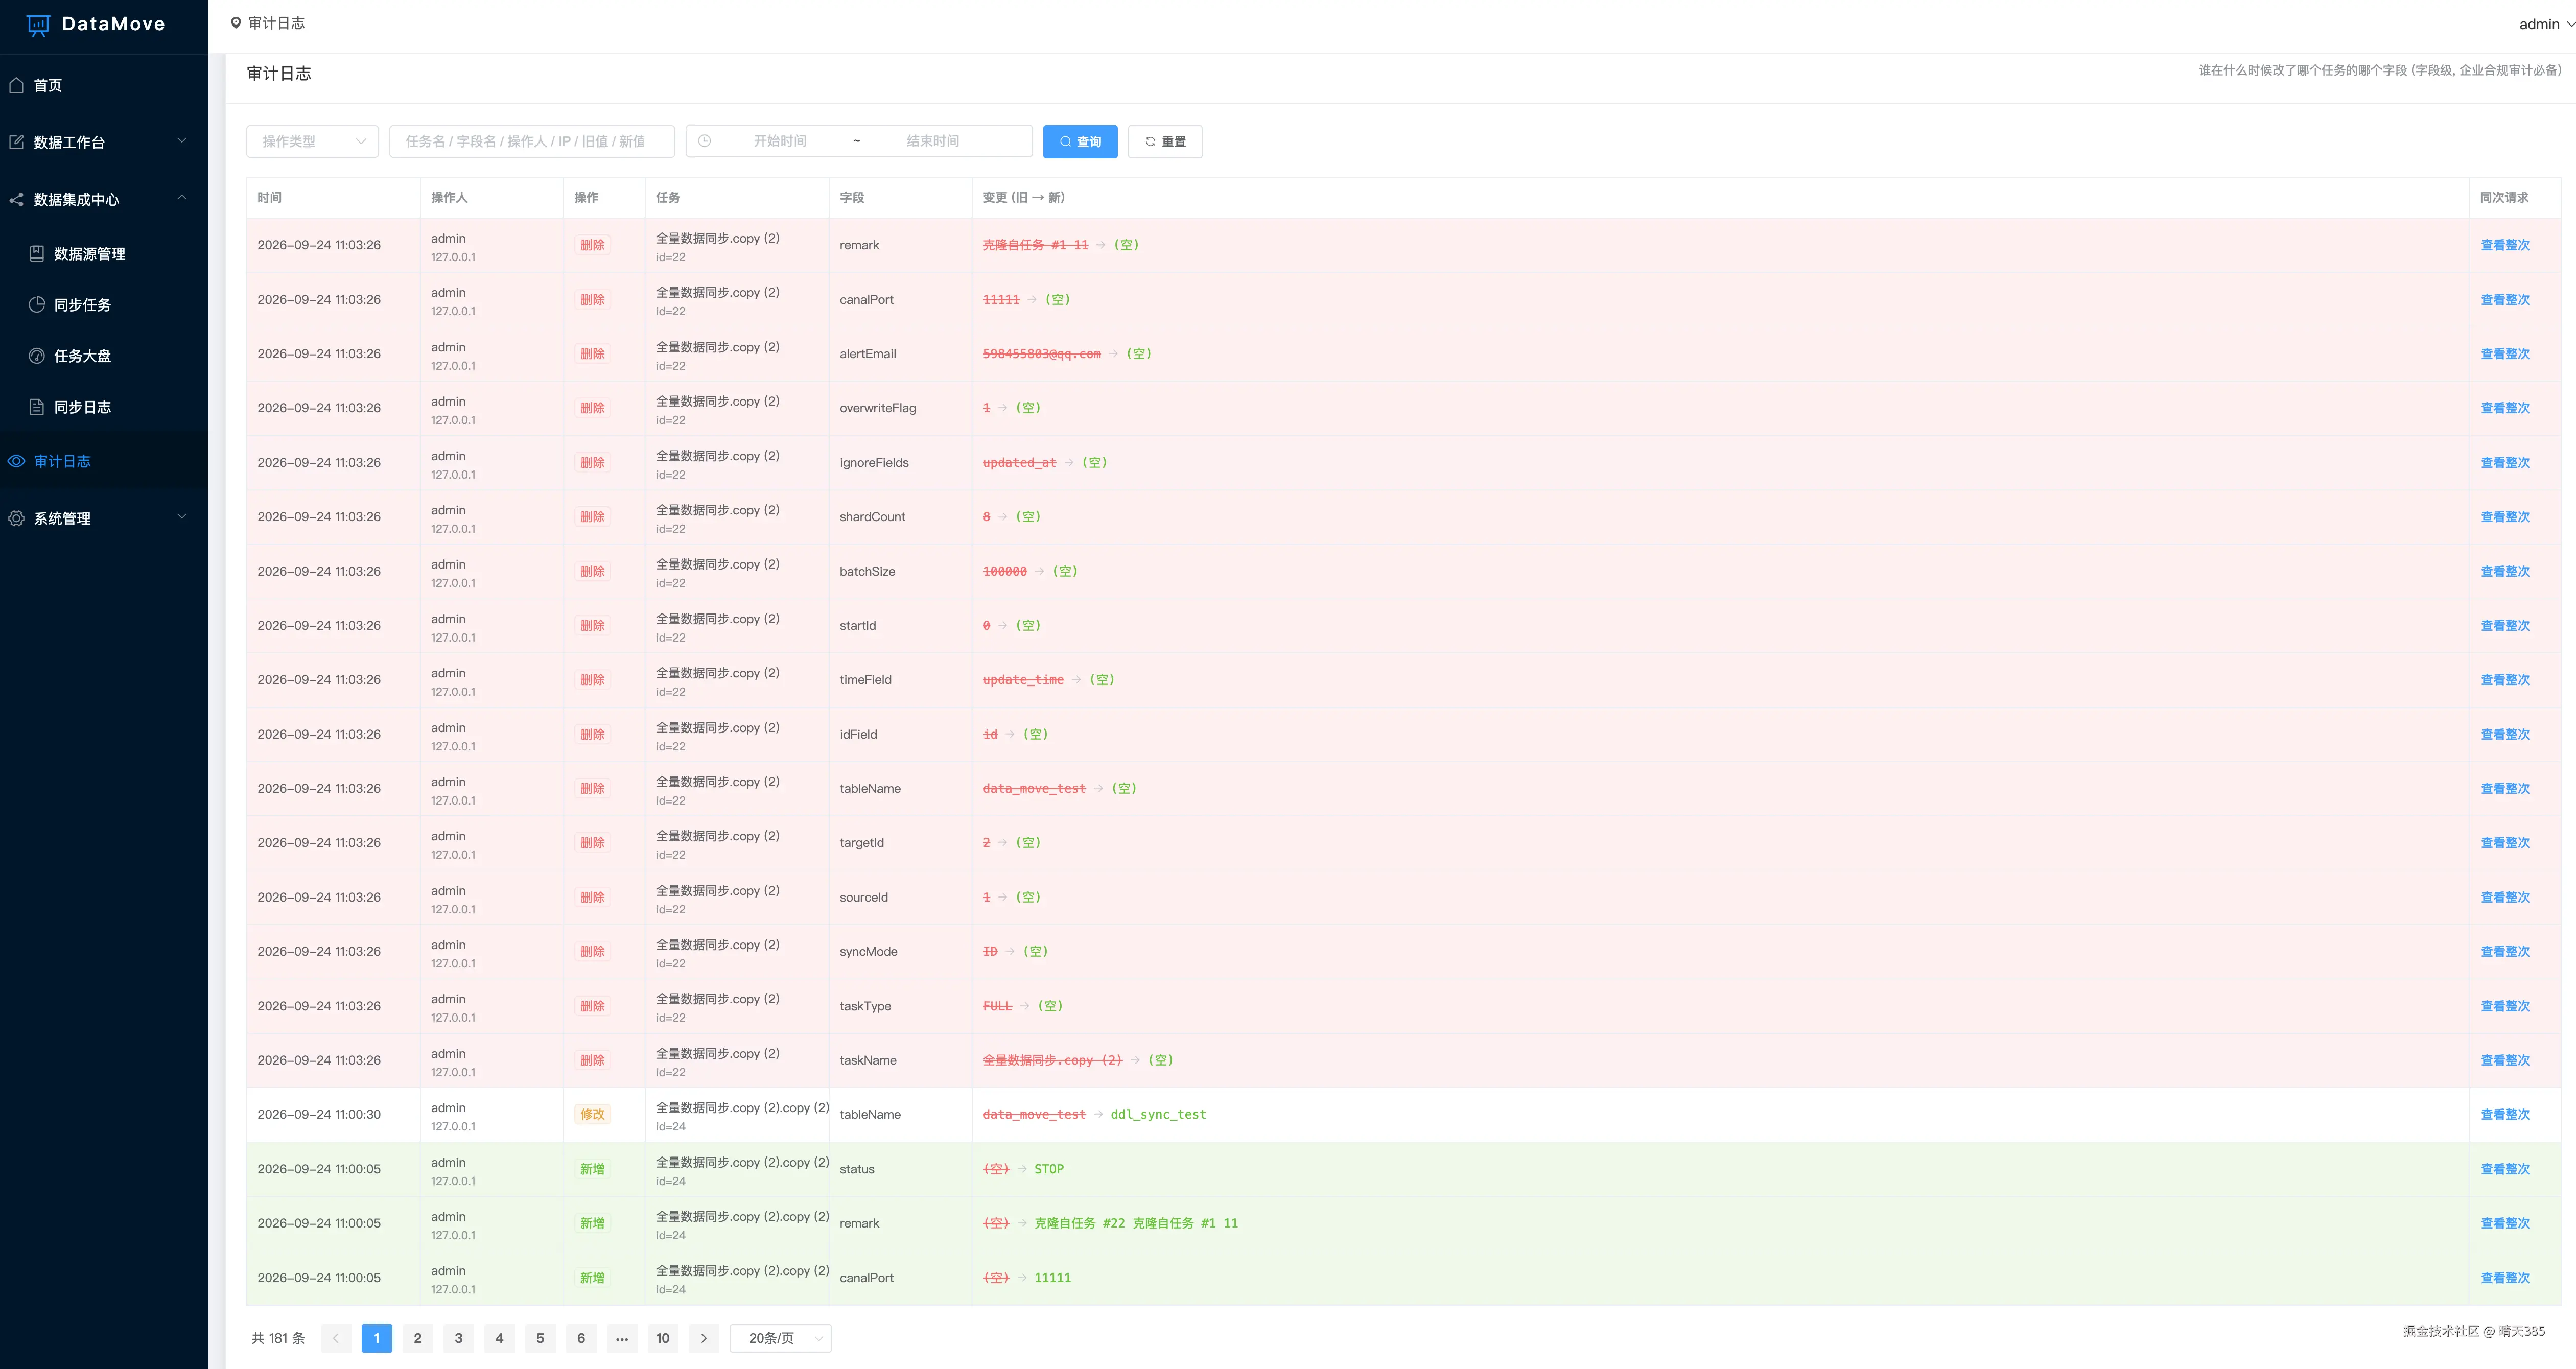The width and height of the screenshot is (2576, 1369).
Task: Open the 操作类型 dropdown
Action: (x=312, y=141)
